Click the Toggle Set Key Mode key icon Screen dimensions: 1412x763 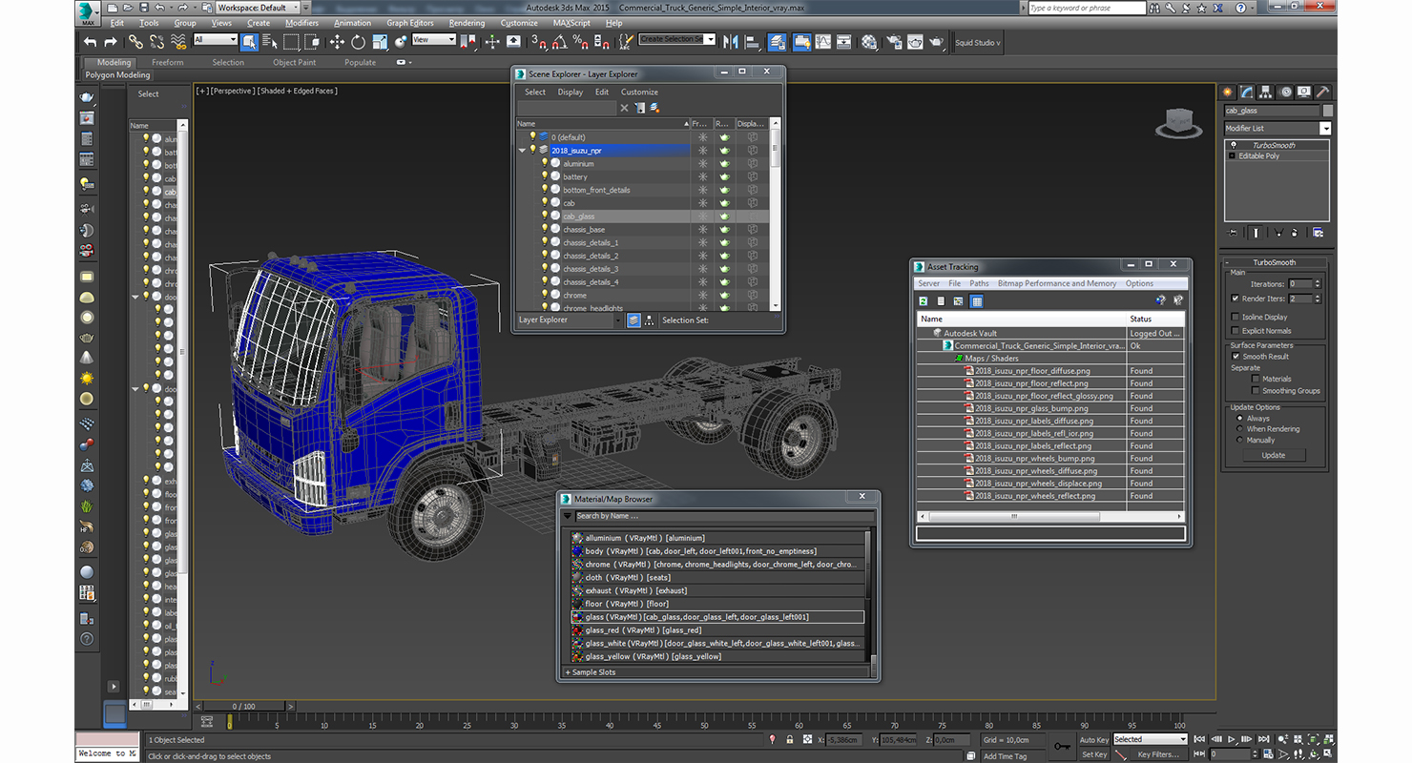(x=1062, y=746)
